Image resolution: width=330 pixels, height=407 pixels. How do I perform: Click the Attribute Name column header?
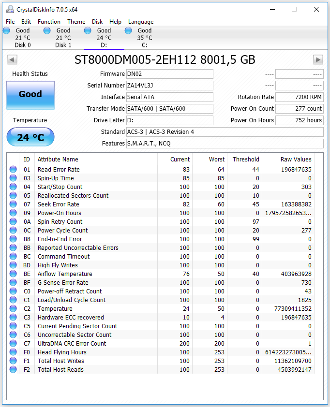(96, 160)
